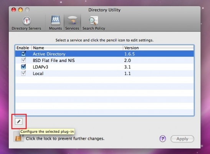Sort services by the Name column header
This screenshot has height=154, width=210.
(77, 48)
